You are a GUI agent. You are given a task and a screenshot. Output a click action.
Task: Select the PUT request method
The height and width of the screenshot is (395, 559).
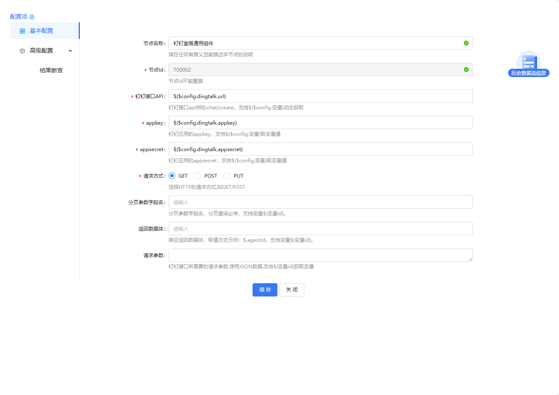[227, 176]
